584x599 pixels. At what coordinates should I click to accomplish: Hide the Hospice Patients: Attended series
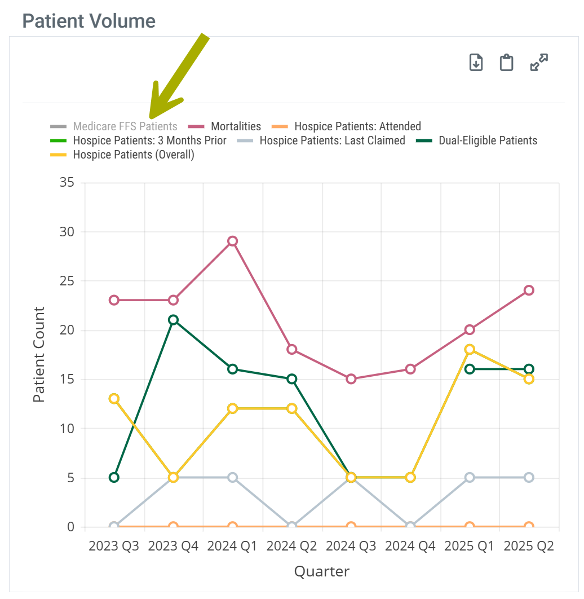point(357,126)
